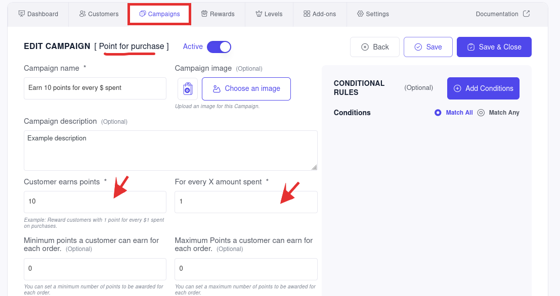Viewport: 560px width, 296px height.
Task: Click the campaign image thumbnail icon
Action: (x=188, y=88)
